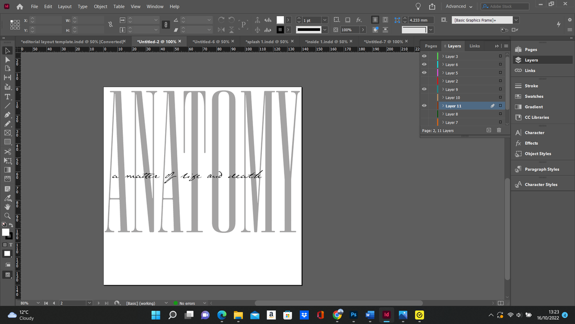This screenshot has height=324, width=575.
Task: Hide Layer 3 with its eye icon
Action: (424, 56)
